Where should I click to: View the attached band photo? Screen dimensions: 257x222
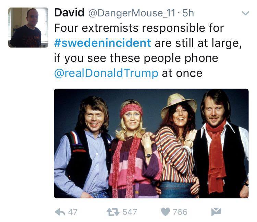tap(151, 143)
